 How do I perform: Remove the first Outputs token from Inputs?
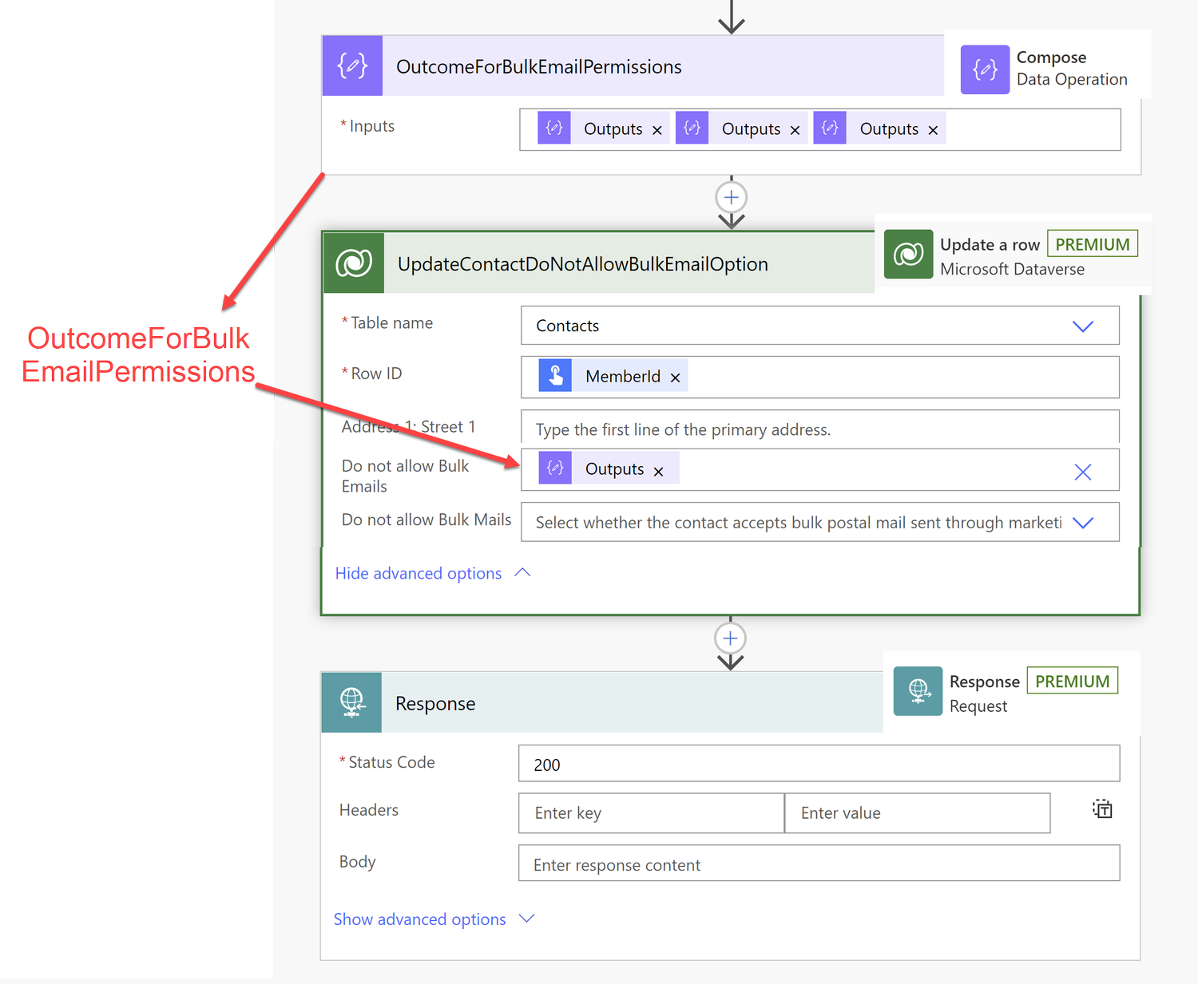pyautogui.click(x=657, y=128)
